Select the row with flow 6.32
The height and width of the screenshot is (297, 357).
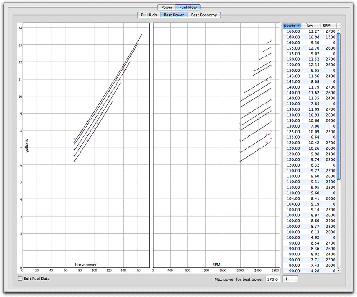tap(310, 165)
